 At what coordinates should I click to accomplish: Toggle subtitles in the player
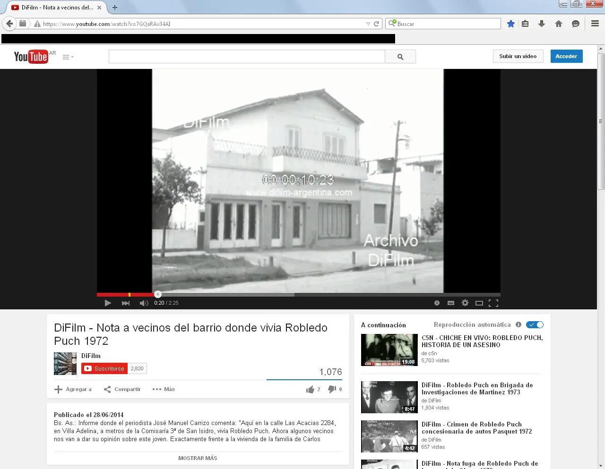451,303
